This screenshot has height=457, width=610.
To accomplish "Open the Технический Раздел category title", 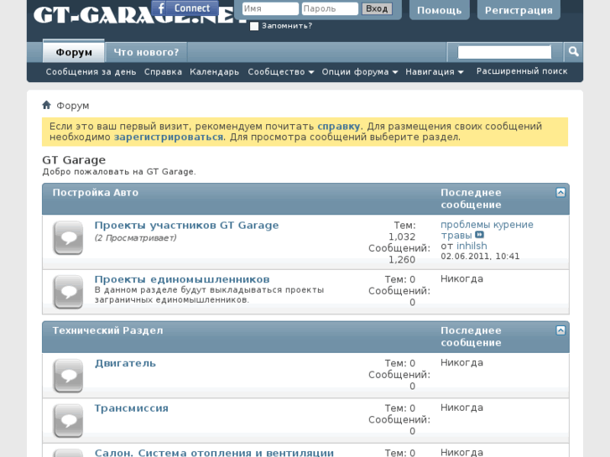I will point(107,330).
